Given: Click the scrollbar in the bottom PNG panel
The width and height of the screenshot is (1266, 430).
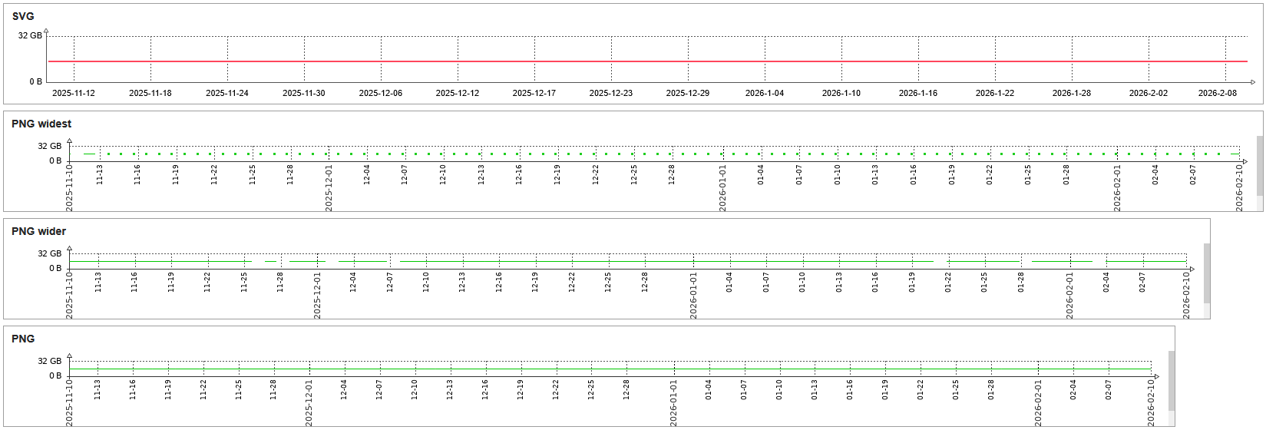Looking at the screenshot, I should tap(1172, 380).
